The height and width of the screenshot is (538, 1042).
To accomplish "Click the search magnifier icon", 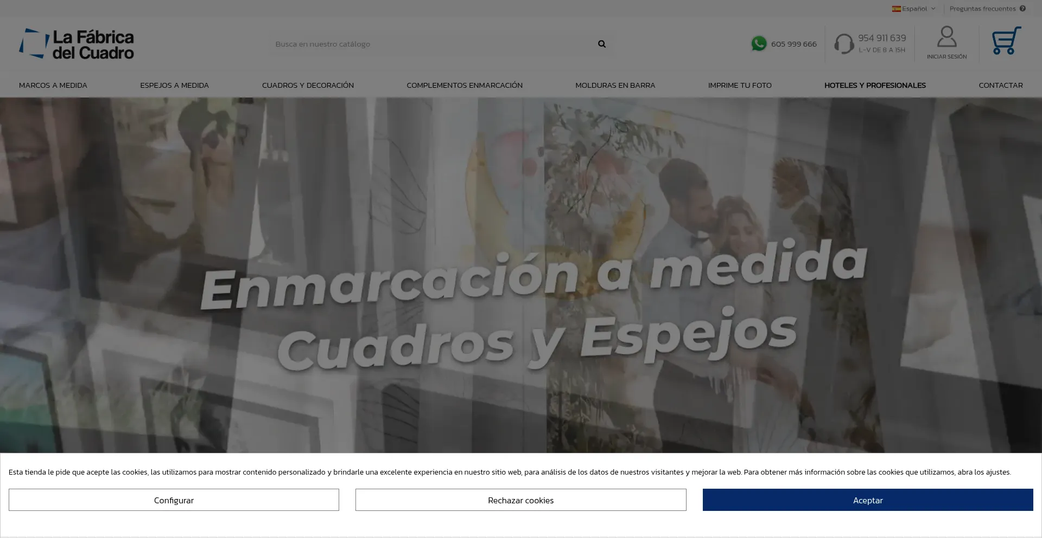I will tap(601, 43).
